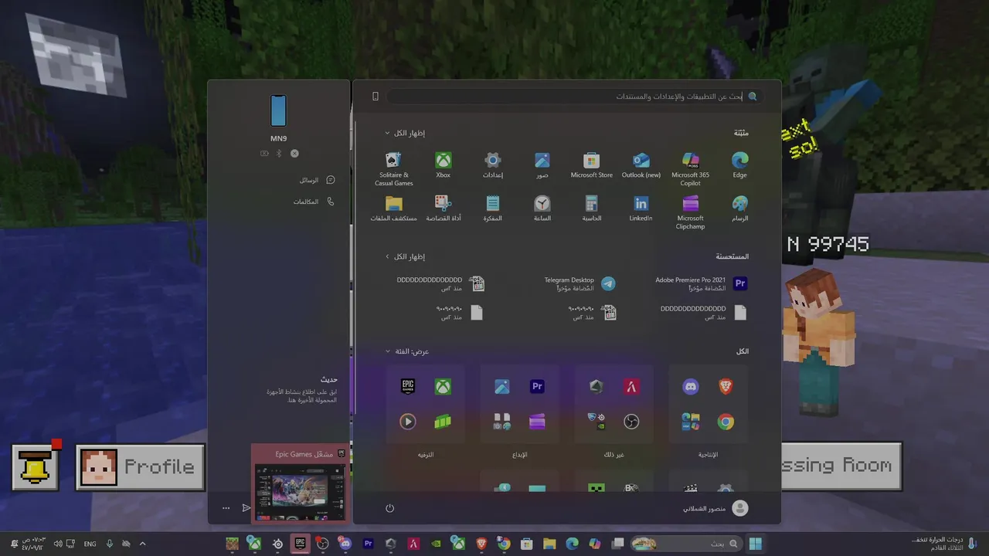
Task: Click the send icon in phone panel
Action: [246, 508]
